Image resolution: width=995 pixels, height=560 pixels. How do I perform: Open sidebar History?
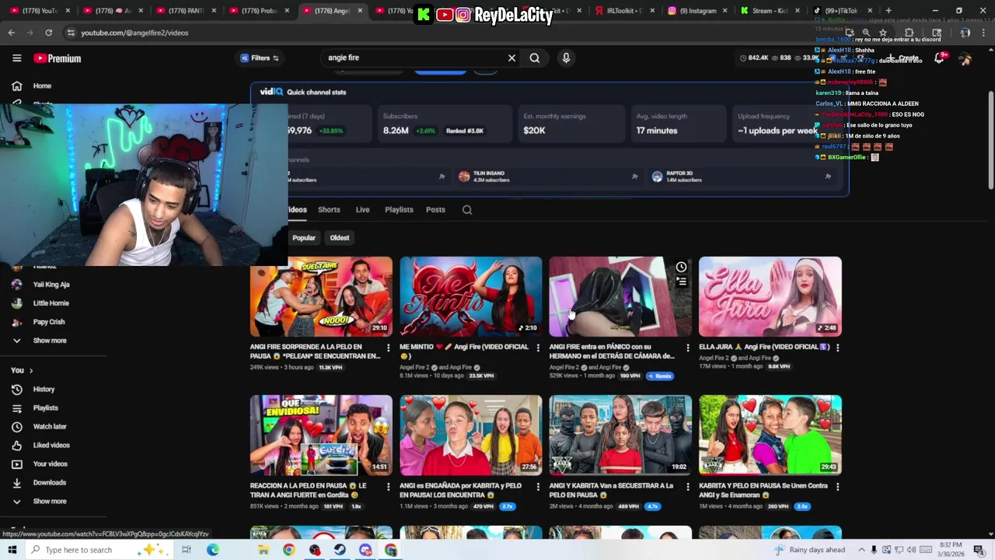(x=44, y=389)
